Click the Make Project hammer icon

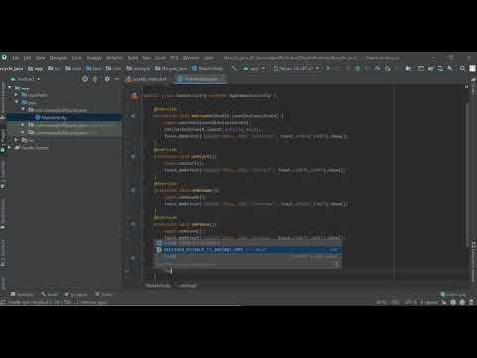point(234,68)
